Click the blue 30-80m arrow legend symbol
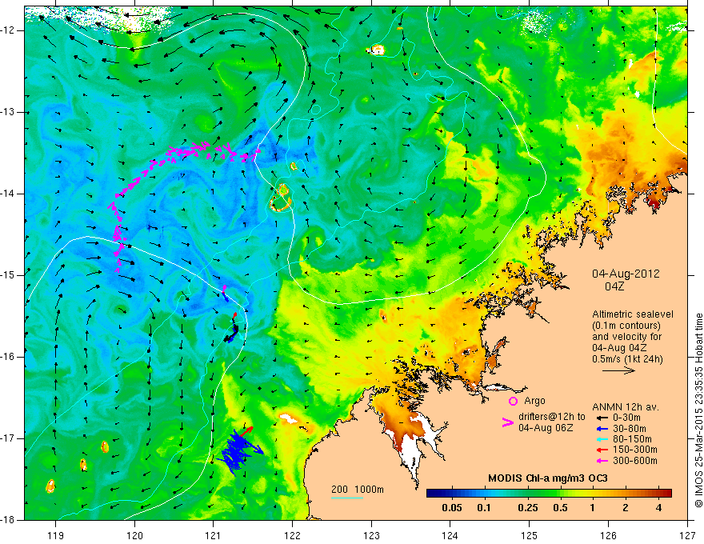 point(601,428)
